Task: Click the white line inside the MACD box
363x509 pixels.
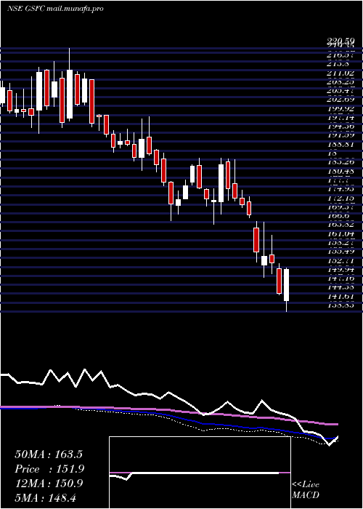Action: (195, 474)
